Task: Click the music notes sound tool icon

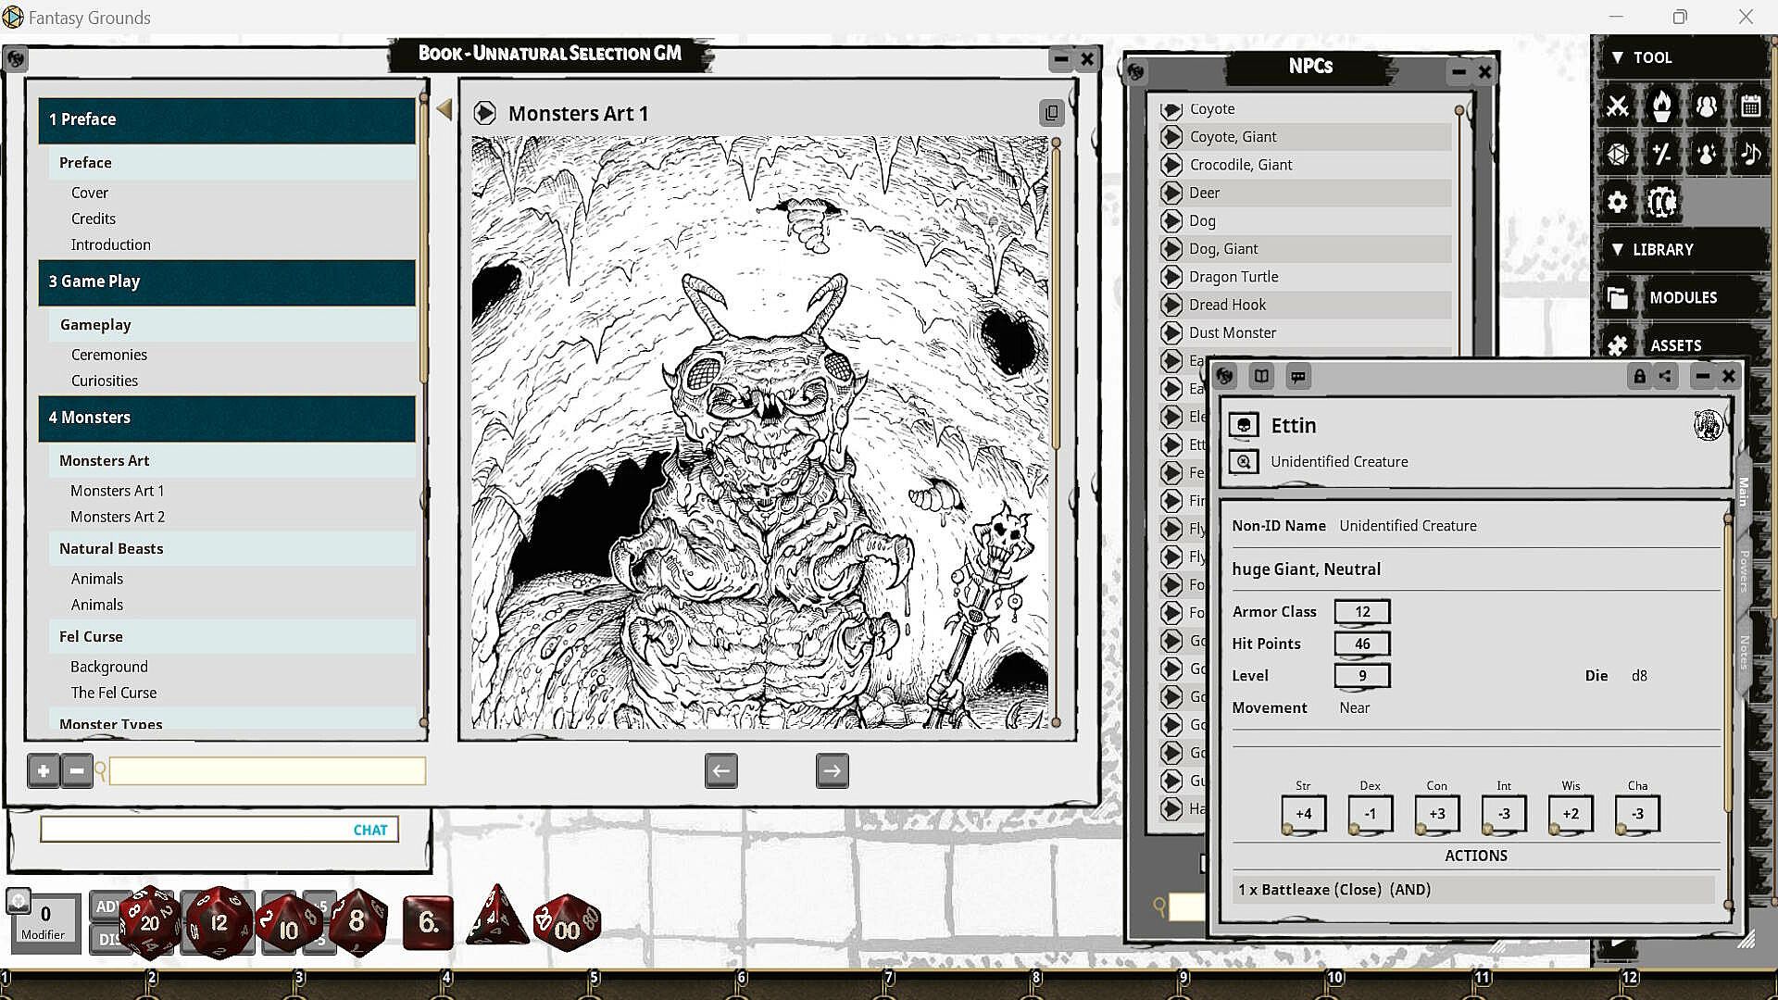Action: [1750, 153]
